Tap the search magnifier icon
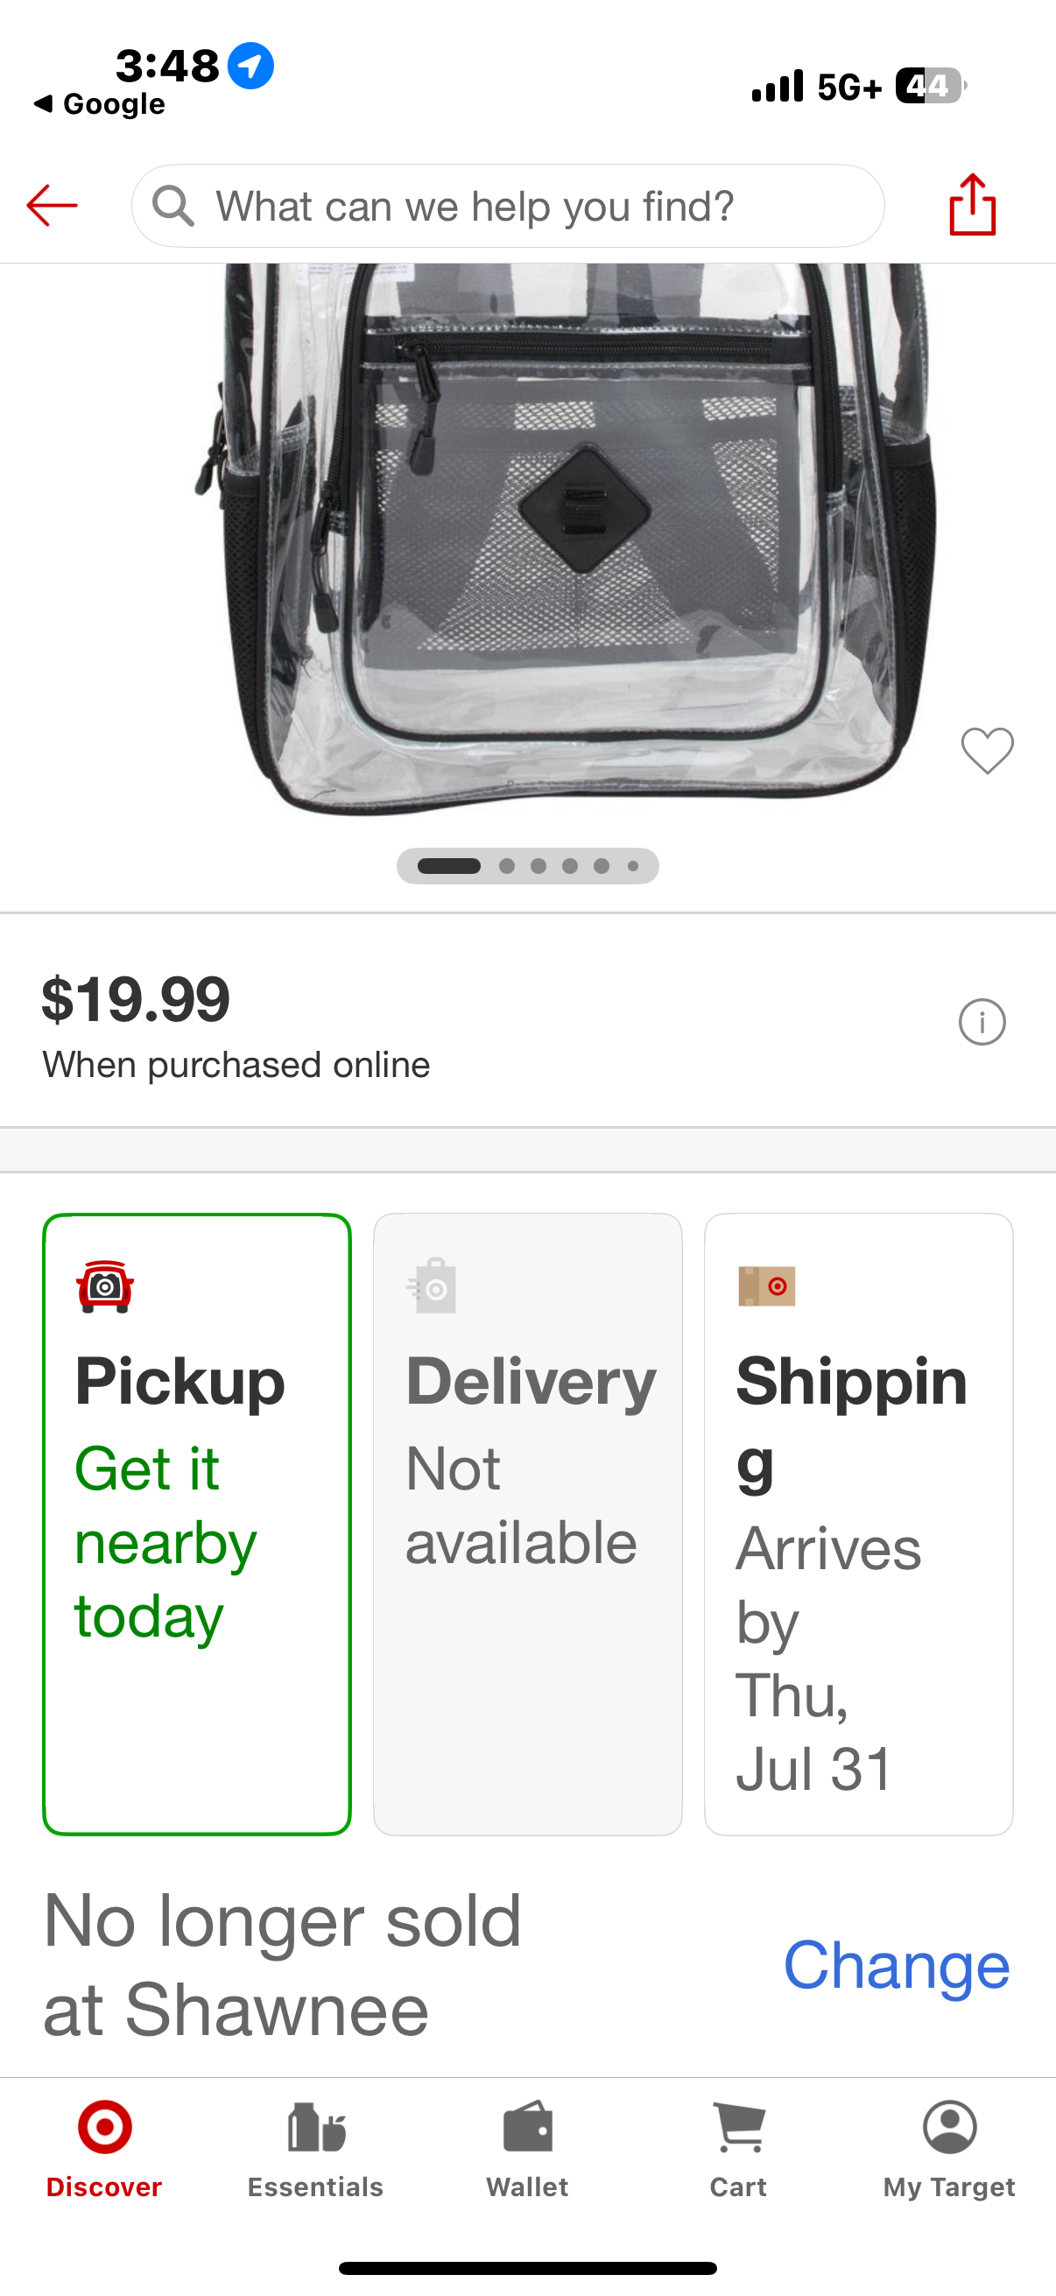This screenshot has width=1056, height=2296. [172, 206]
